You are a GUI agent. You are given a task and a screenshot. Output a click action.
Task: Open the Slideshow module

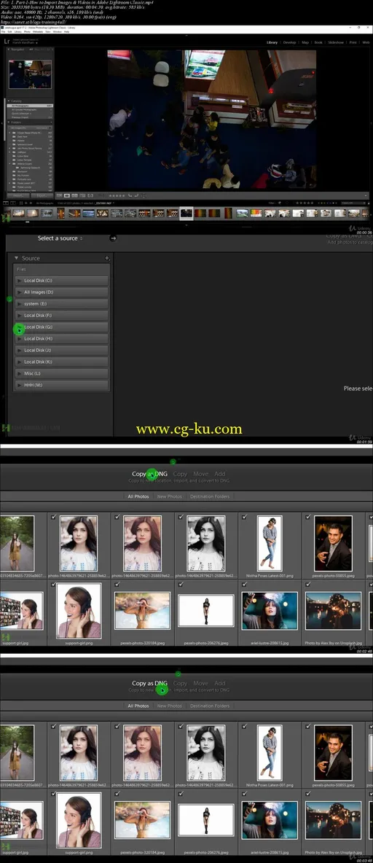[336, 42]
